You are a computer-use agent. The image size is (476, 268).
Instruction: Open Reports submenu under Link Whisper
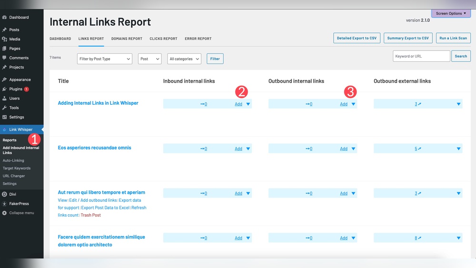pos(10,140)
